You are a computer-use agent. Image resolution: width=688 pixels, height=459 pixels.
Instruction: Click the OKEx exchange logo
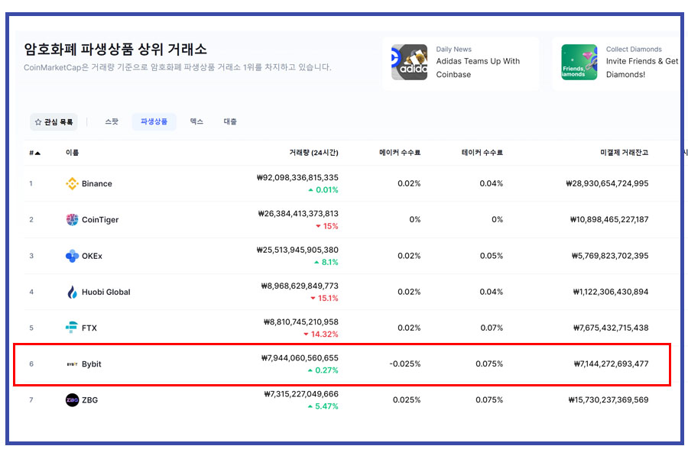coord(72,256)
